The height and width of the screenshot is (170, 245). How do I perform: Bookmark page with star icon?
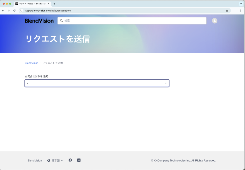tap(227, 11)
